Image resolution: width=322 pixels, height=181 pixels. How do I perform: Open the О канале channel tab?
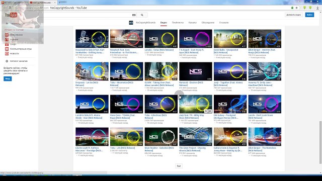224,23
